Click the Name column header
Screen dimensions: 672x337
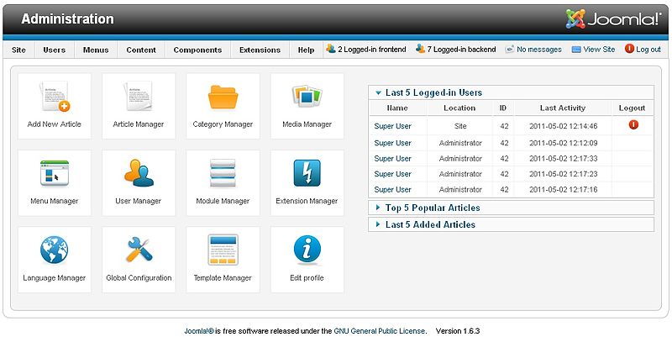click(x=397, y=108)
